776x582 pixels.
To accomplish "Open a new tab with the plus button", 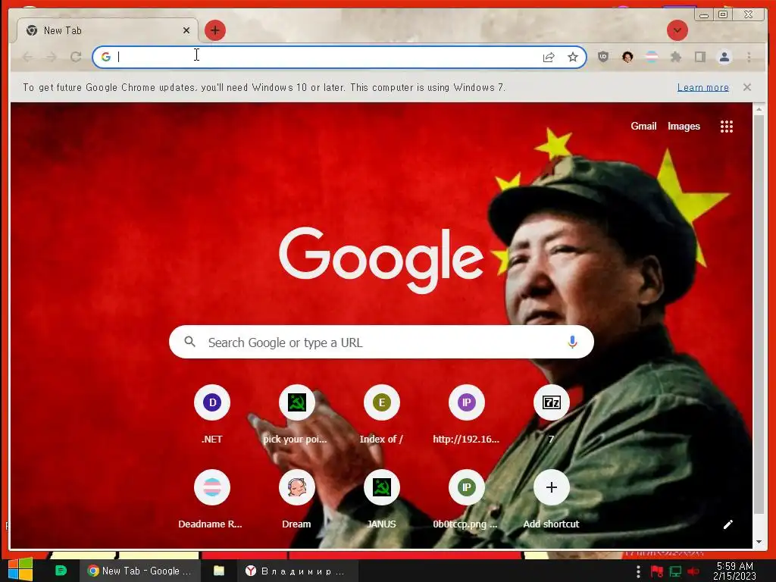I will 214,30.
